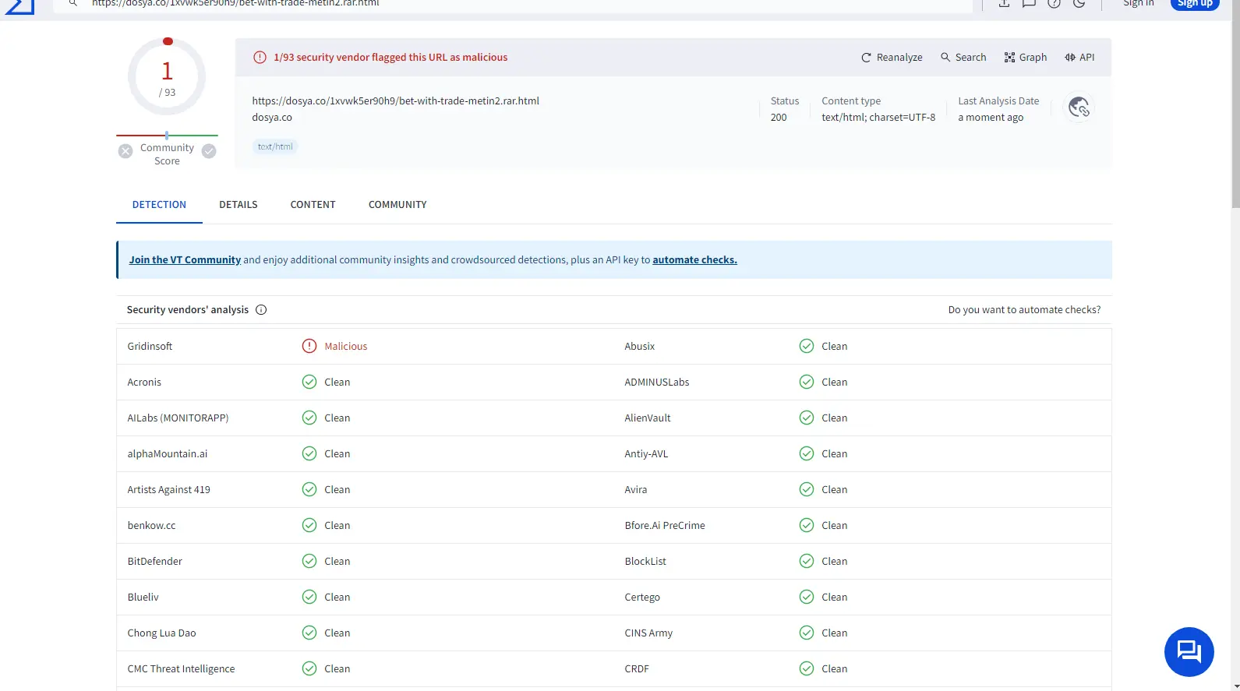Click the Clean check icon for Blueliv

point(309,597)
